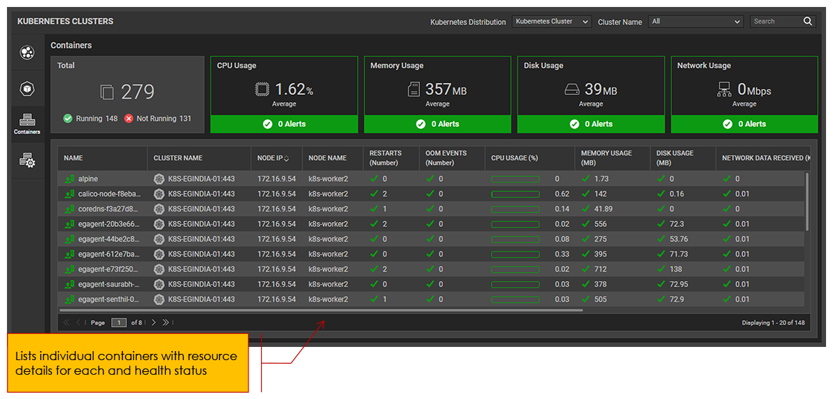Screen dimensions: 833x399
Task: Click the red Not Running status icon
Action: [x=128, y=119]
